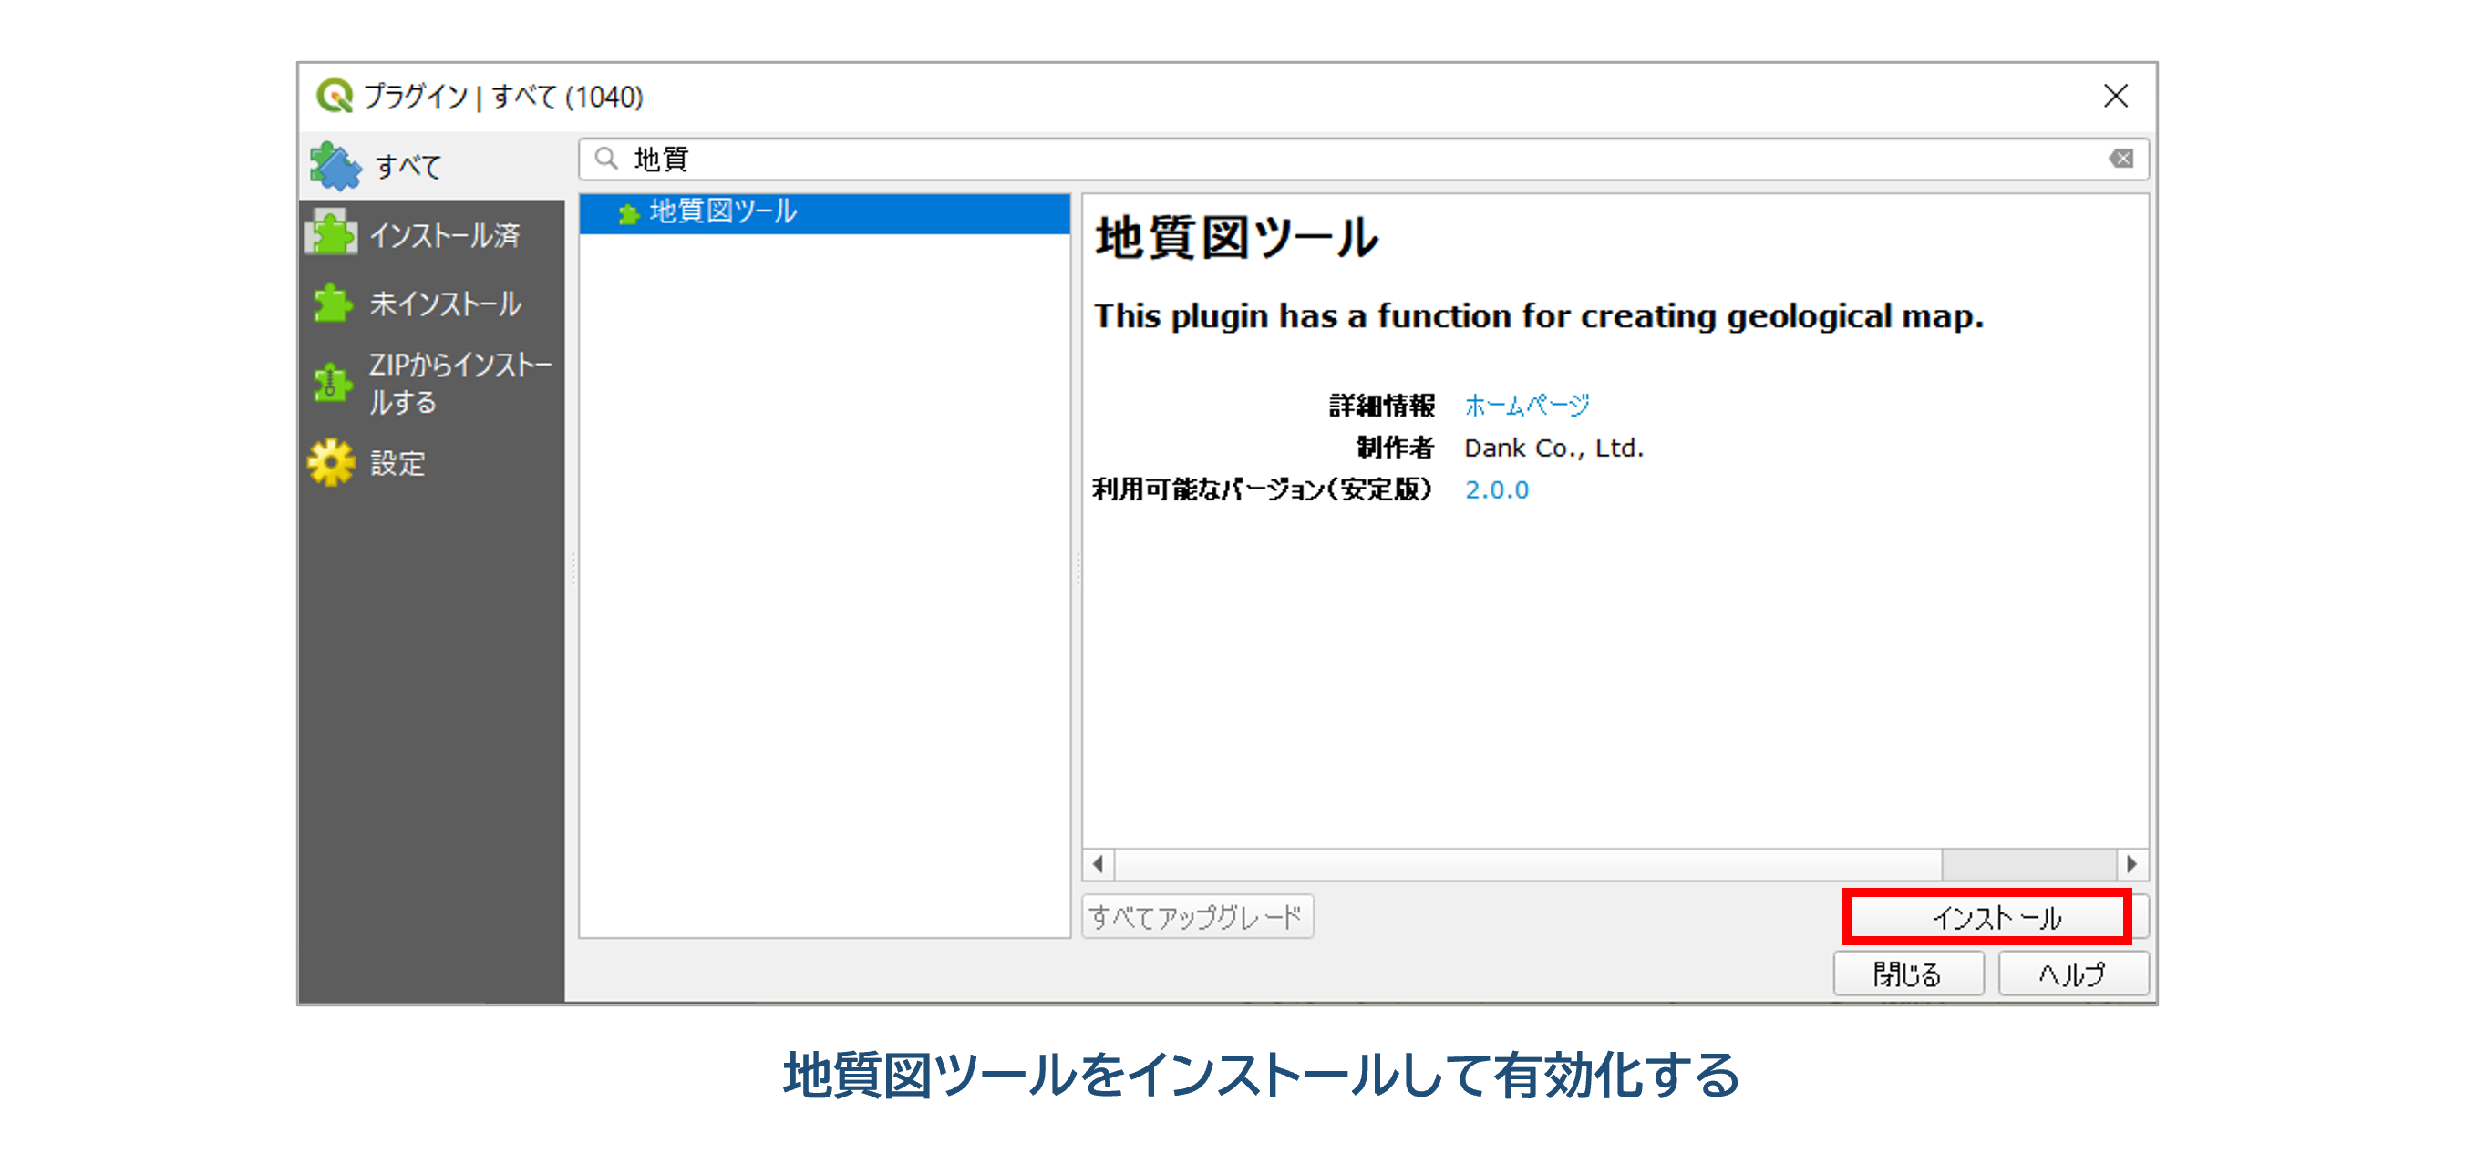Click the green puzzle icon beside 未インストール

point(333,303)
